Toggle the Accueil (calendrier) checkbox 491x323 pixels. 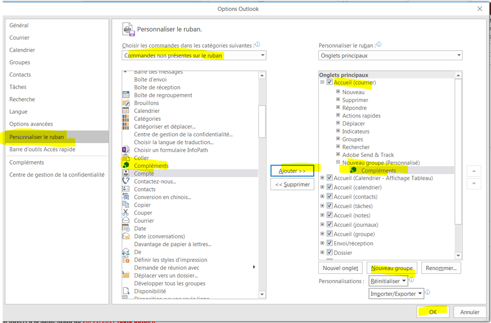pos(329,187)
